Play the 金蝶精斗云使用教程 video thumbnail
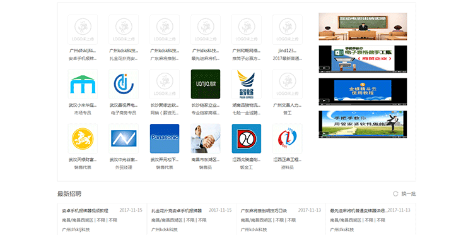 coord(363,92)
